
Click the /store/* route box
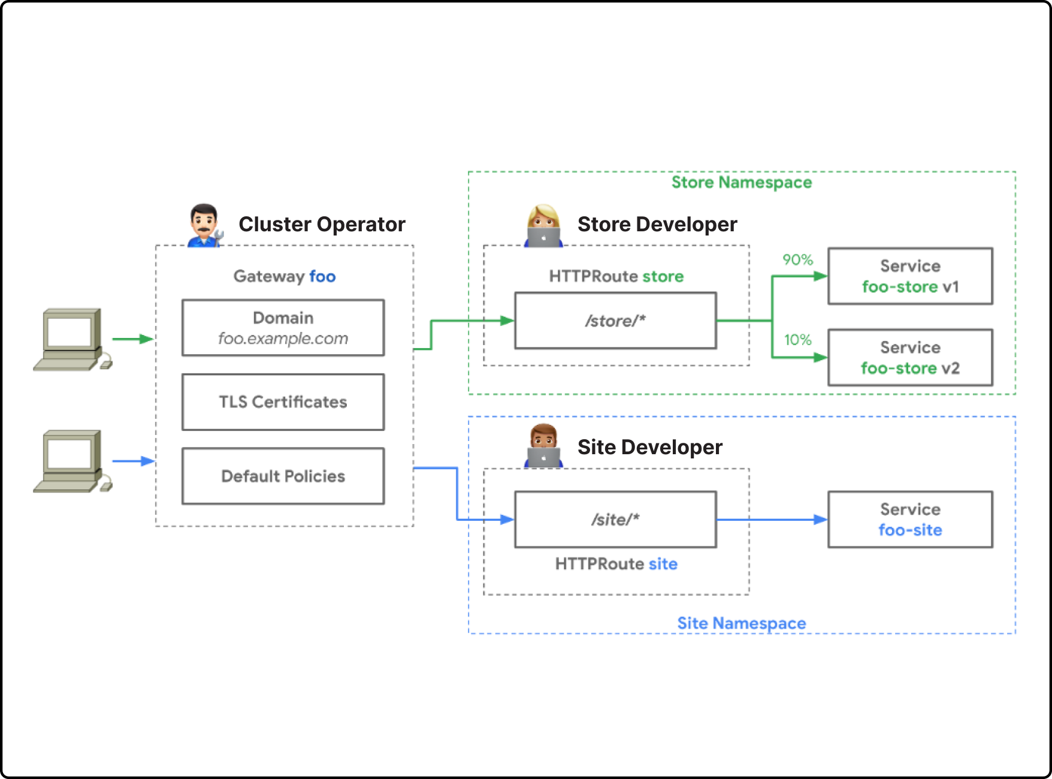(x=616, y=321)
